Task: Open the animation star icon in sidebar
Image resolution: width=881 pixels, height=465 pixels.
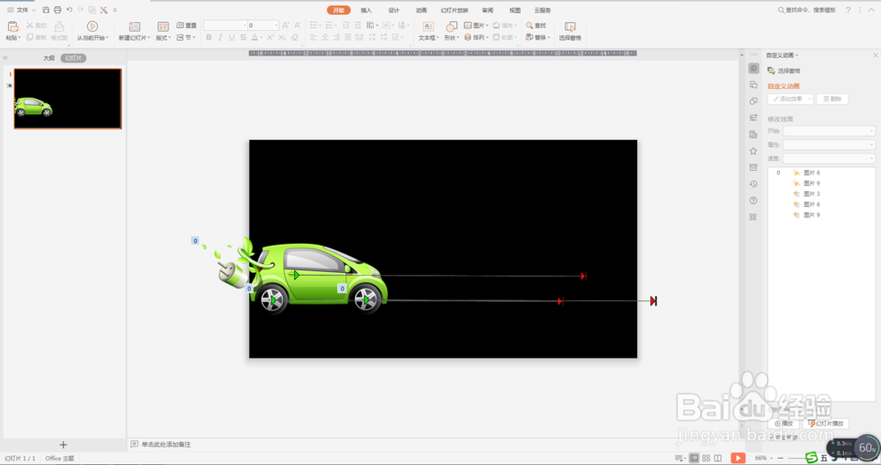Action: pyautogui.click(x=753, y=68)
